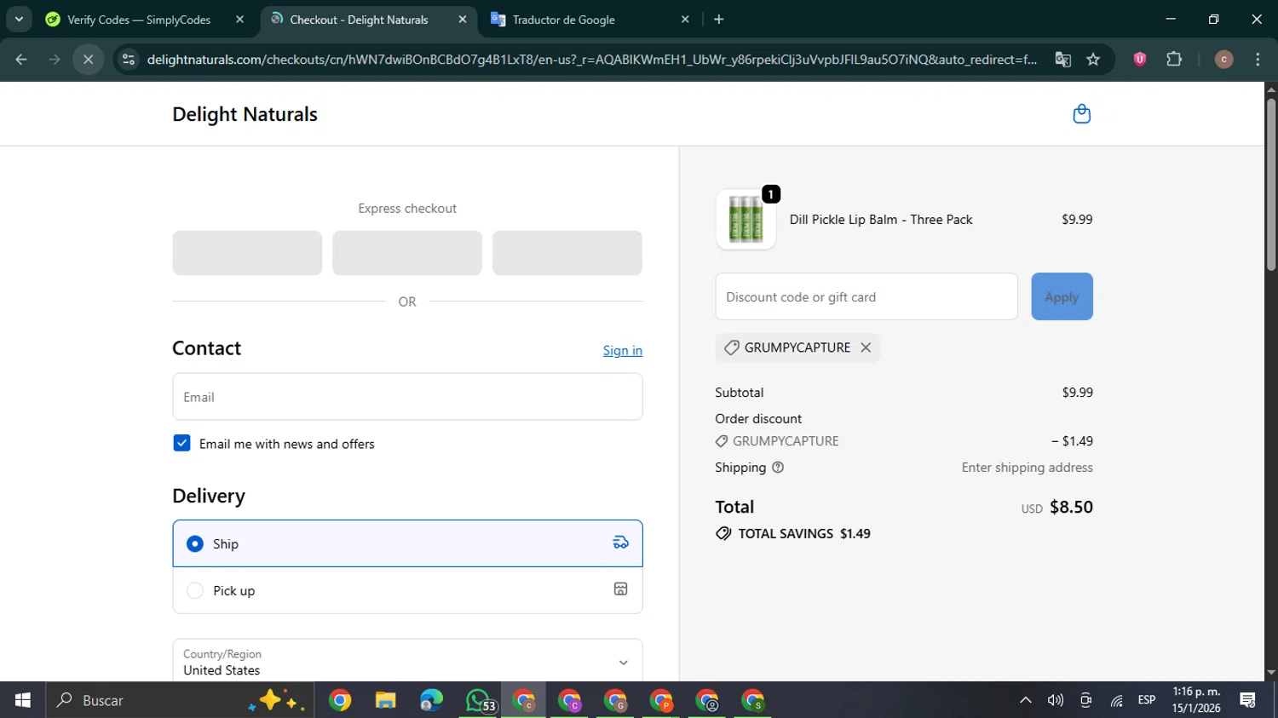This screenshot has height=718, width=1278.
Task: Open Chrome three-dot menu
Action: pos(1258,60)
